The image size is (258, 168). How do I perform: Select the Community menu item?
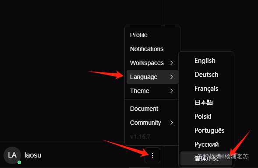click(x=152, y=123)
